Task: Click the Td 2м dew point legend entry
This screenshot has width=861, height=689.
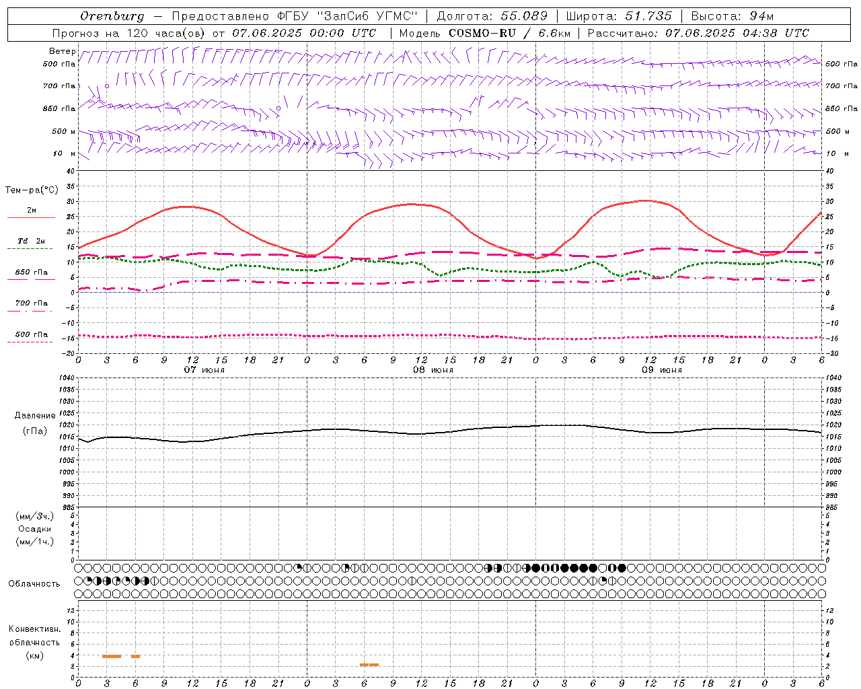Action: point(32,241)
